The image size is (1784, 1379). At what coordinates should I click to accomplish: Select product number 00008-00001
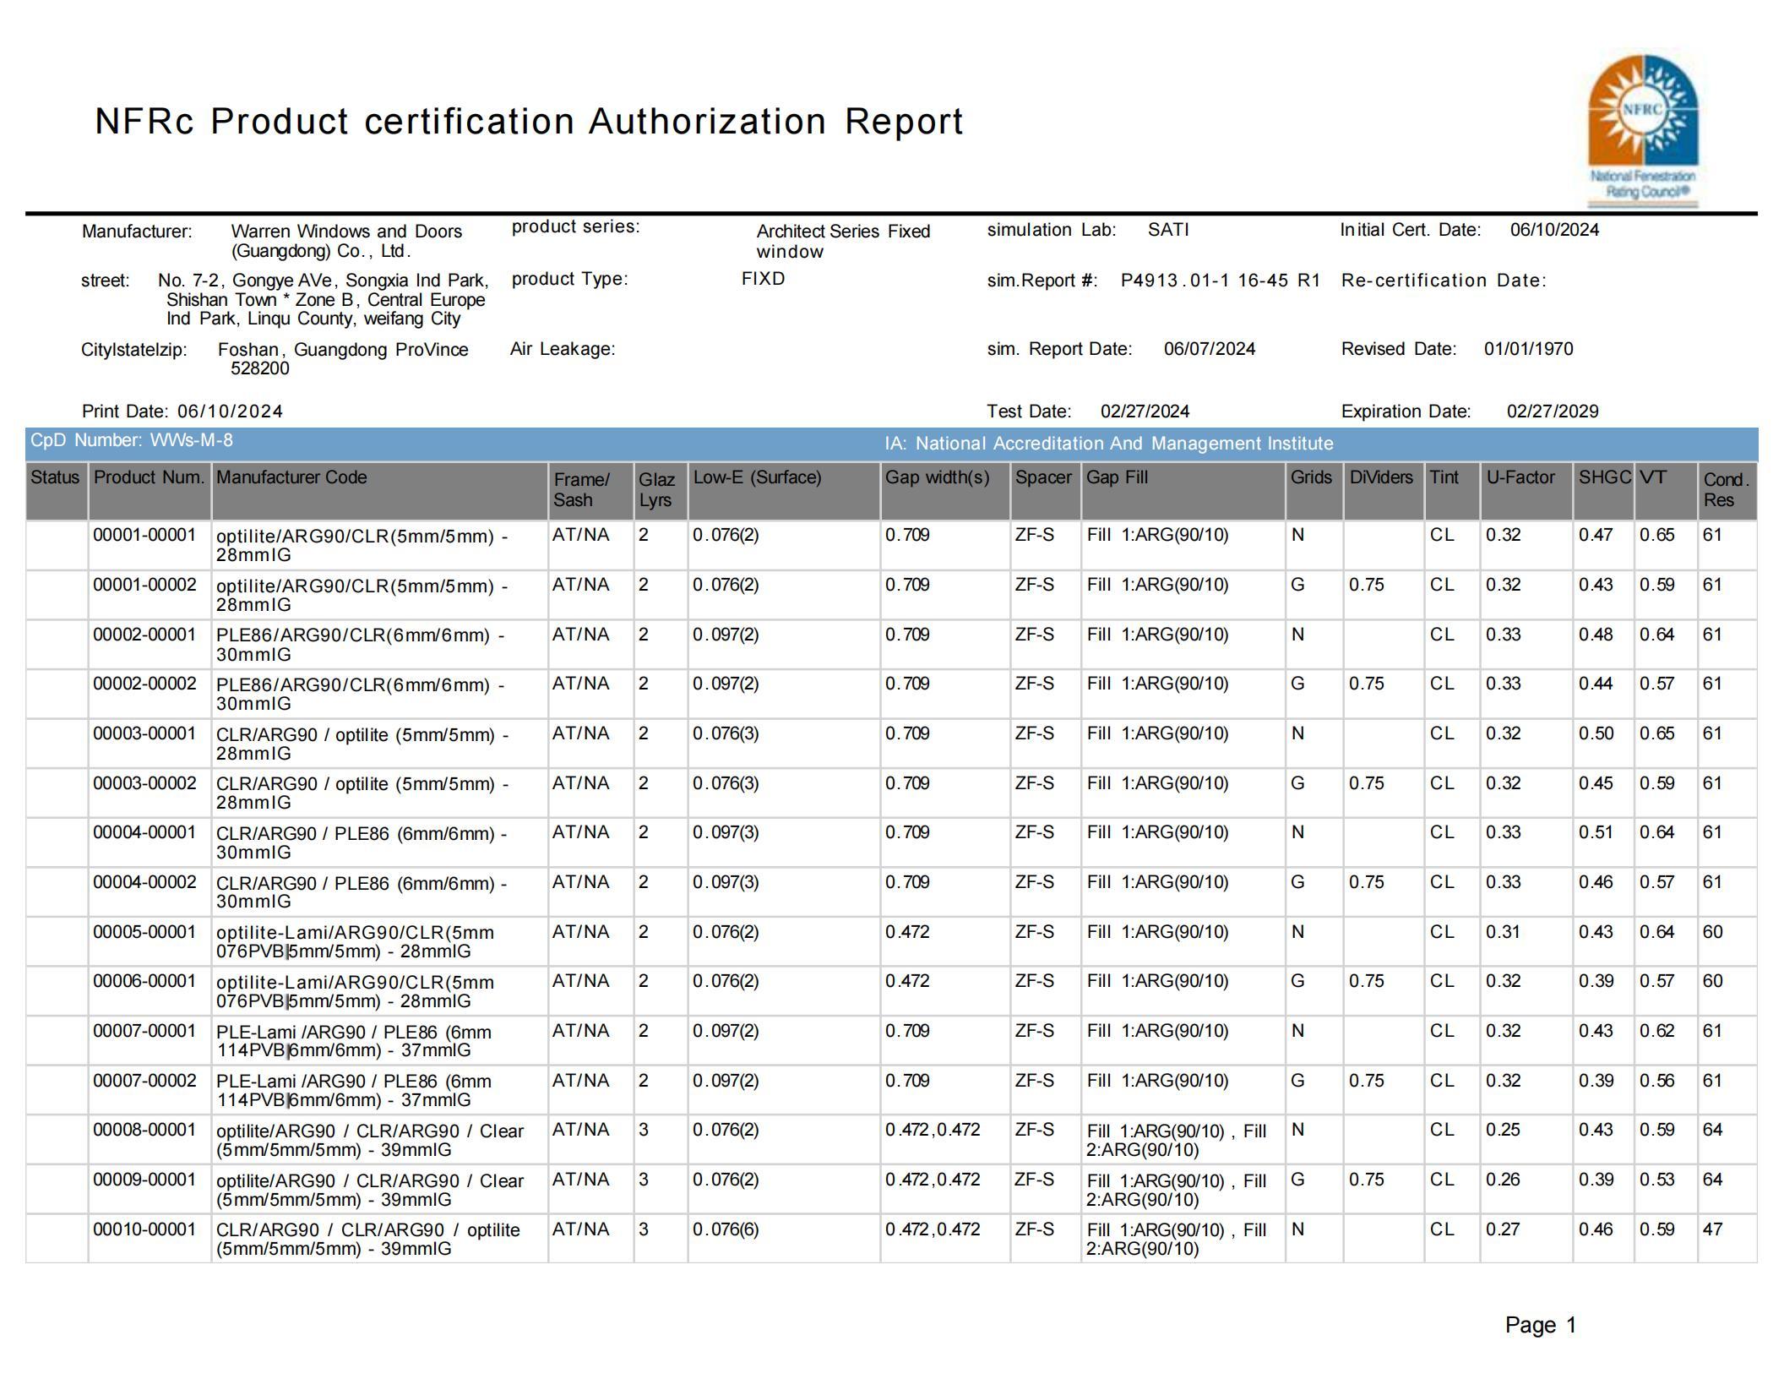click(x=144, y=1130)
